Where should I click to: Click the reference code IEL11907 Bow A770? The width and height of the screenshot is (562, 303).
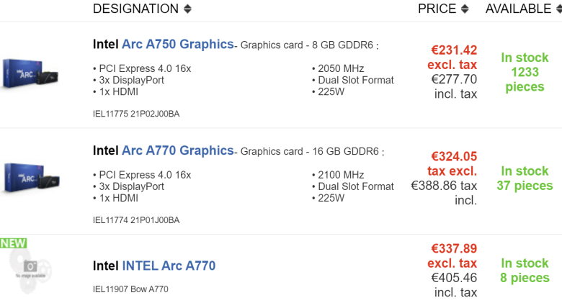click(x=130, y=289)
